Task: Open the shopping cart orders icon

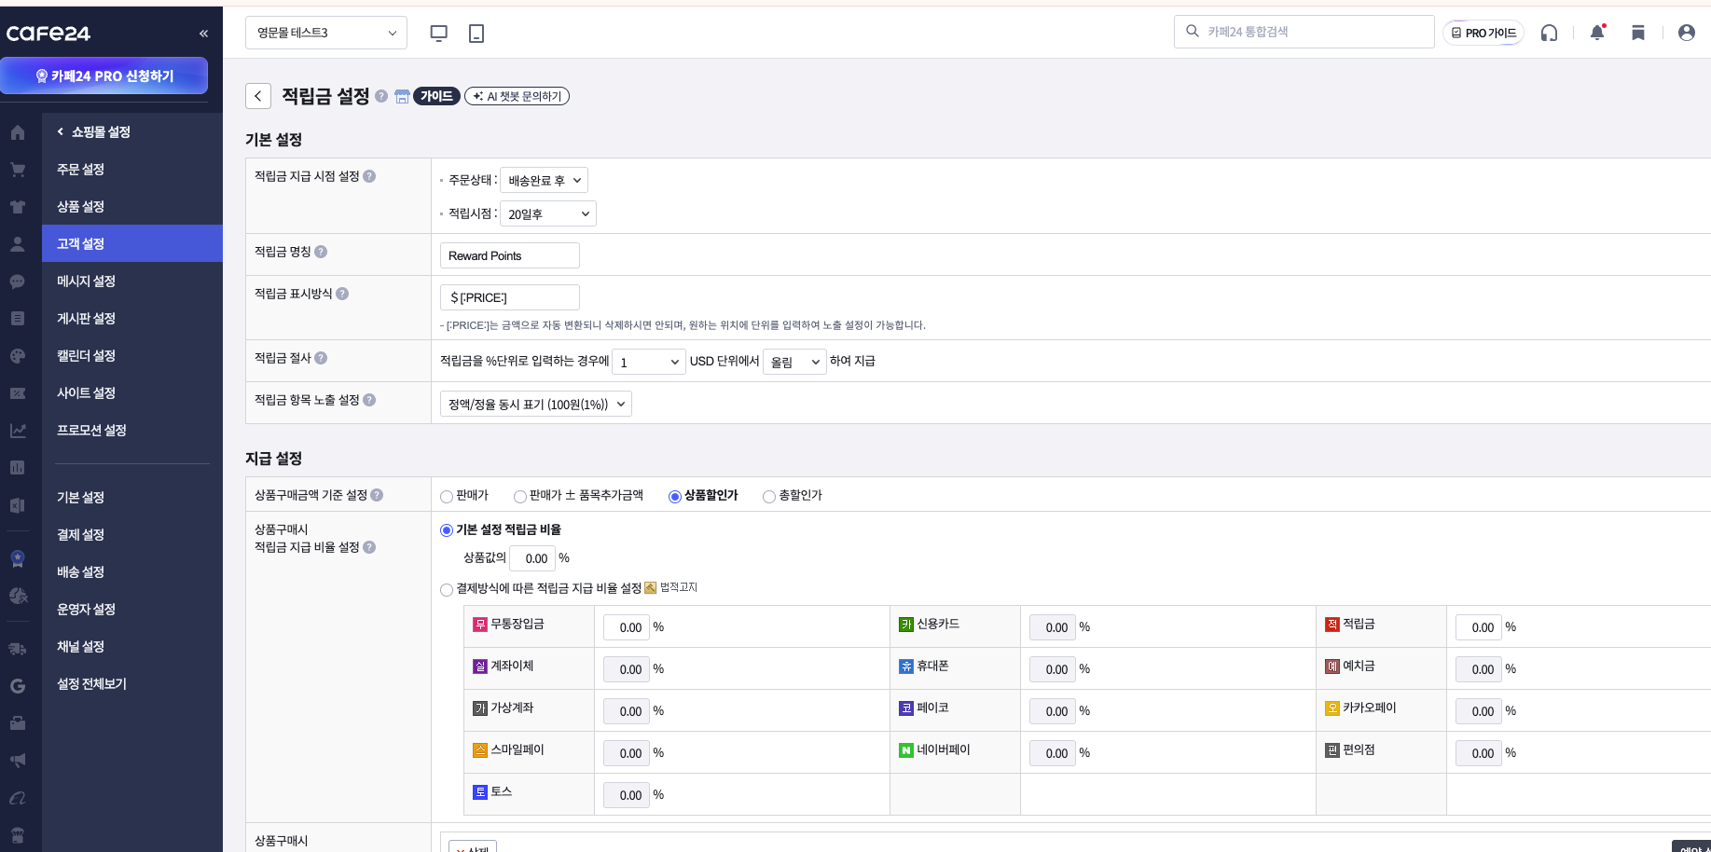Action: (18, 170)
